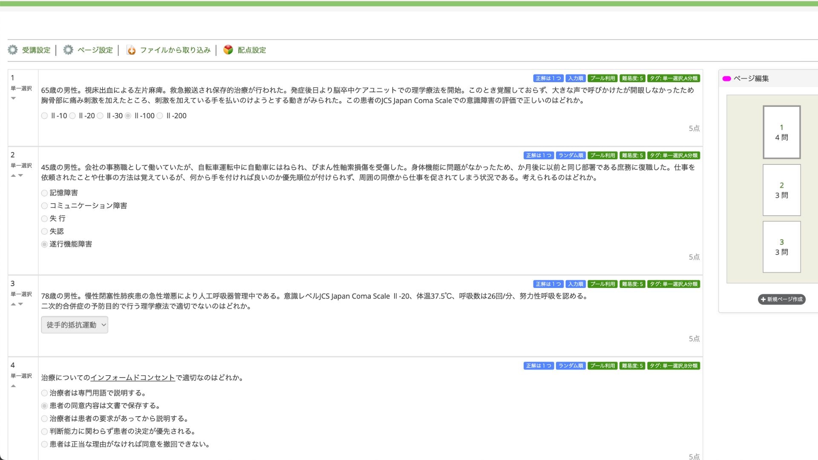Click question 1 入力順 badge
Viewport: 818px width, 460px height.
tap(576, 78)
